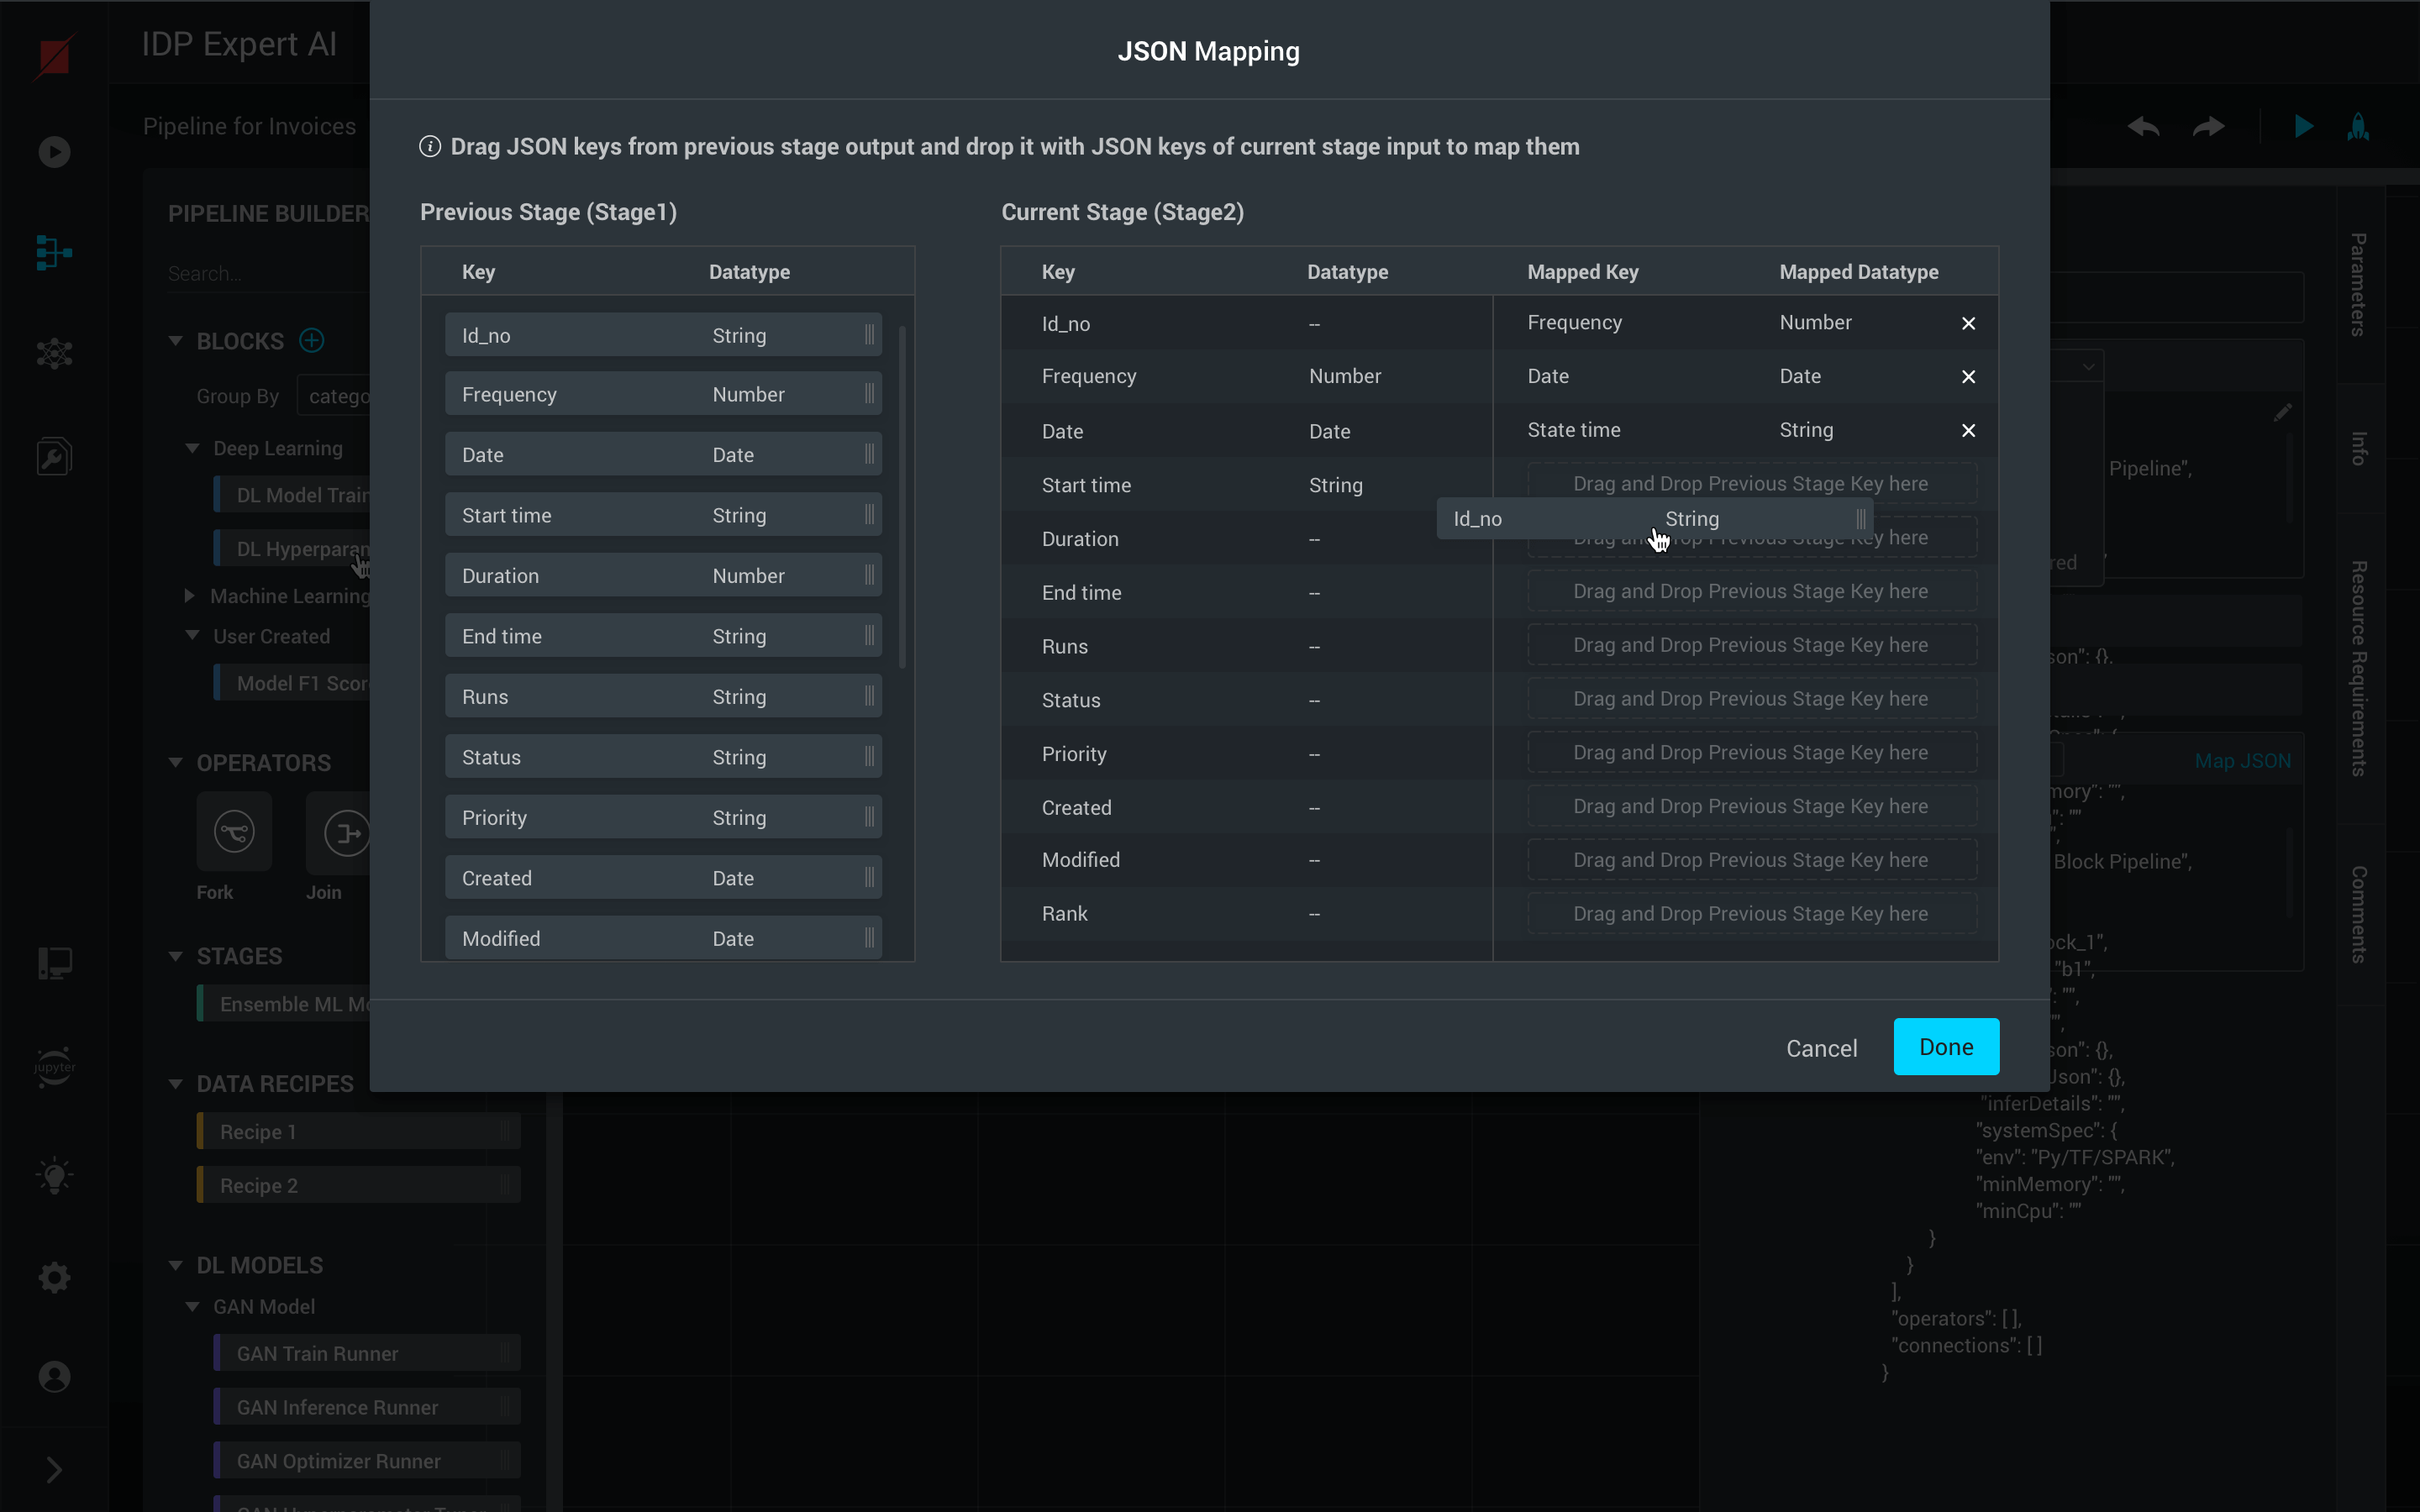Screen dimensions: 2420x1512
Task: Drag Id_no key to Duration row mapping
Action: pos(1749,538)
